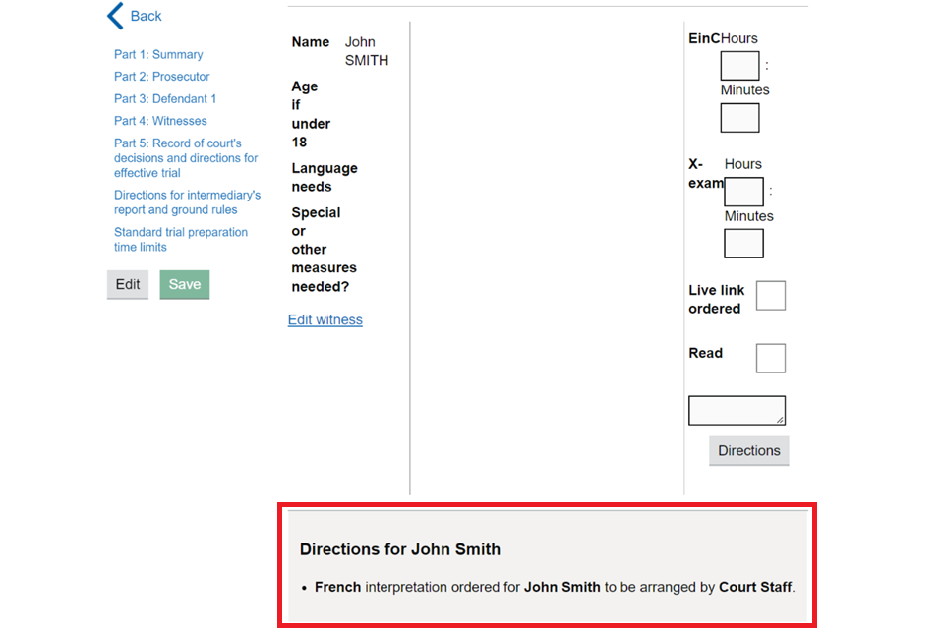Navigate to Part 3: Defendant 1
Screen dimensions: 944x629
[165, 99]
